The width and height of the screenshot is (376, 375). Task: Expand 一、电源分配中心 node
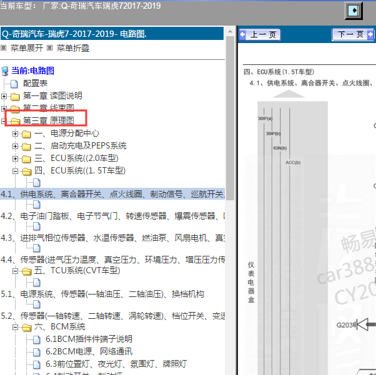click(15, 134)
